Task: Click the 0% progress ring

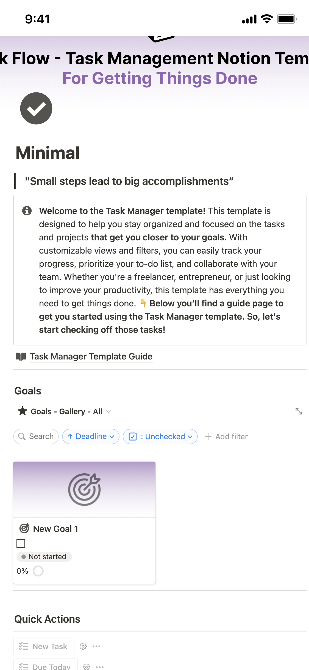Action: tap(38, 571)
